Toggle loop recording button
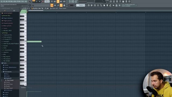The image size is (172, 97). [x=64, y=1]
